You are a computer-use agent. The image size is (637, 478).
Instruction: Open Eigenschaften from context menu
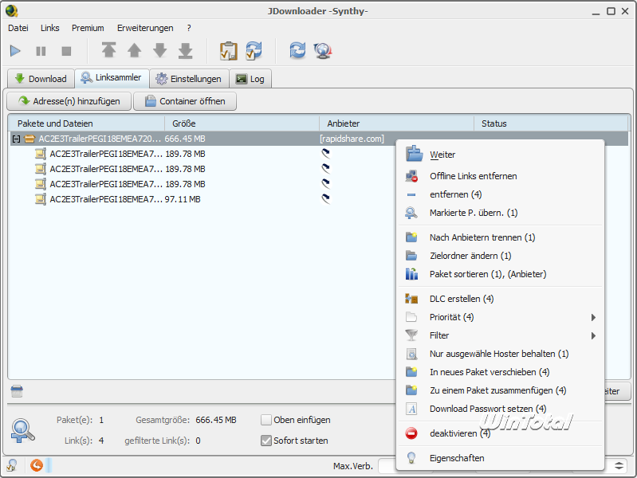coord(500,458)
